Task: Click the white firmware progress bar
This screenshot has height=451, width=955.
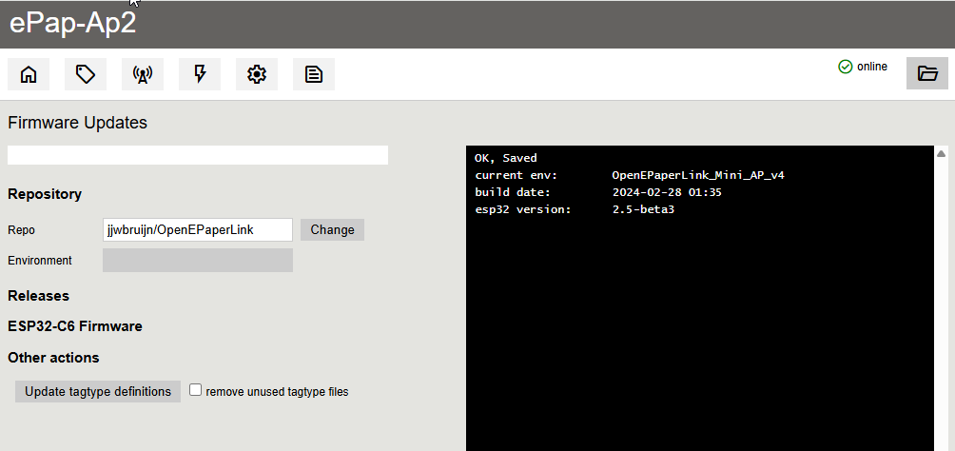Action: click(198, 155)
